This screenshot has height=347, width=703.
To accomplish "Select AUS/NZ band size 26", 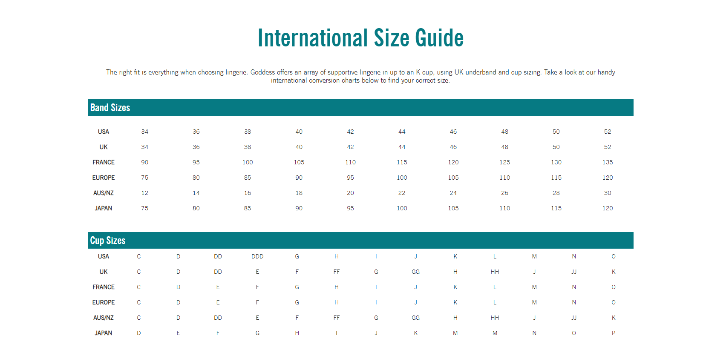I will point(505,193).
